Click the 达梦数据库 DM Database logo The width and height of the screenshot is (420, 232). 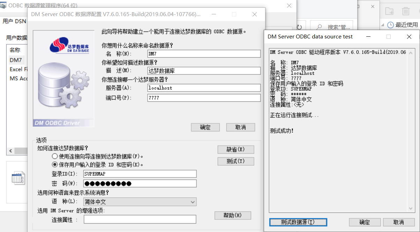(69, 45)
